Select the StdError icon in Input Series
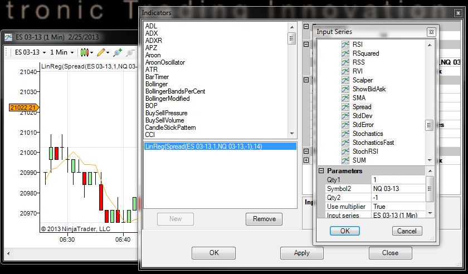Viewport: 468px width, 274px height. coord(345,125)
